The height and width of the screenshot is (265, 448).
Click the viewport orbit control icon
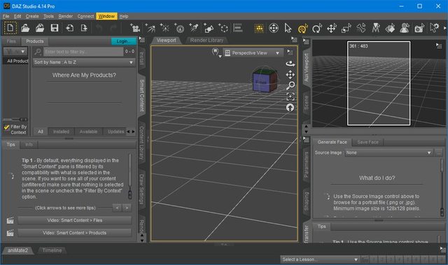[290, 64]
